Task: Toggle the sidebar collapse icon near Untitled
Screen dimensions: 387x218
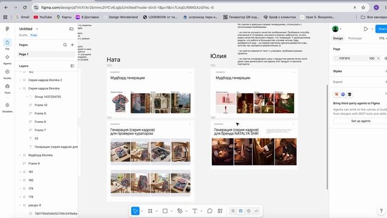Action: coord(71,29)
